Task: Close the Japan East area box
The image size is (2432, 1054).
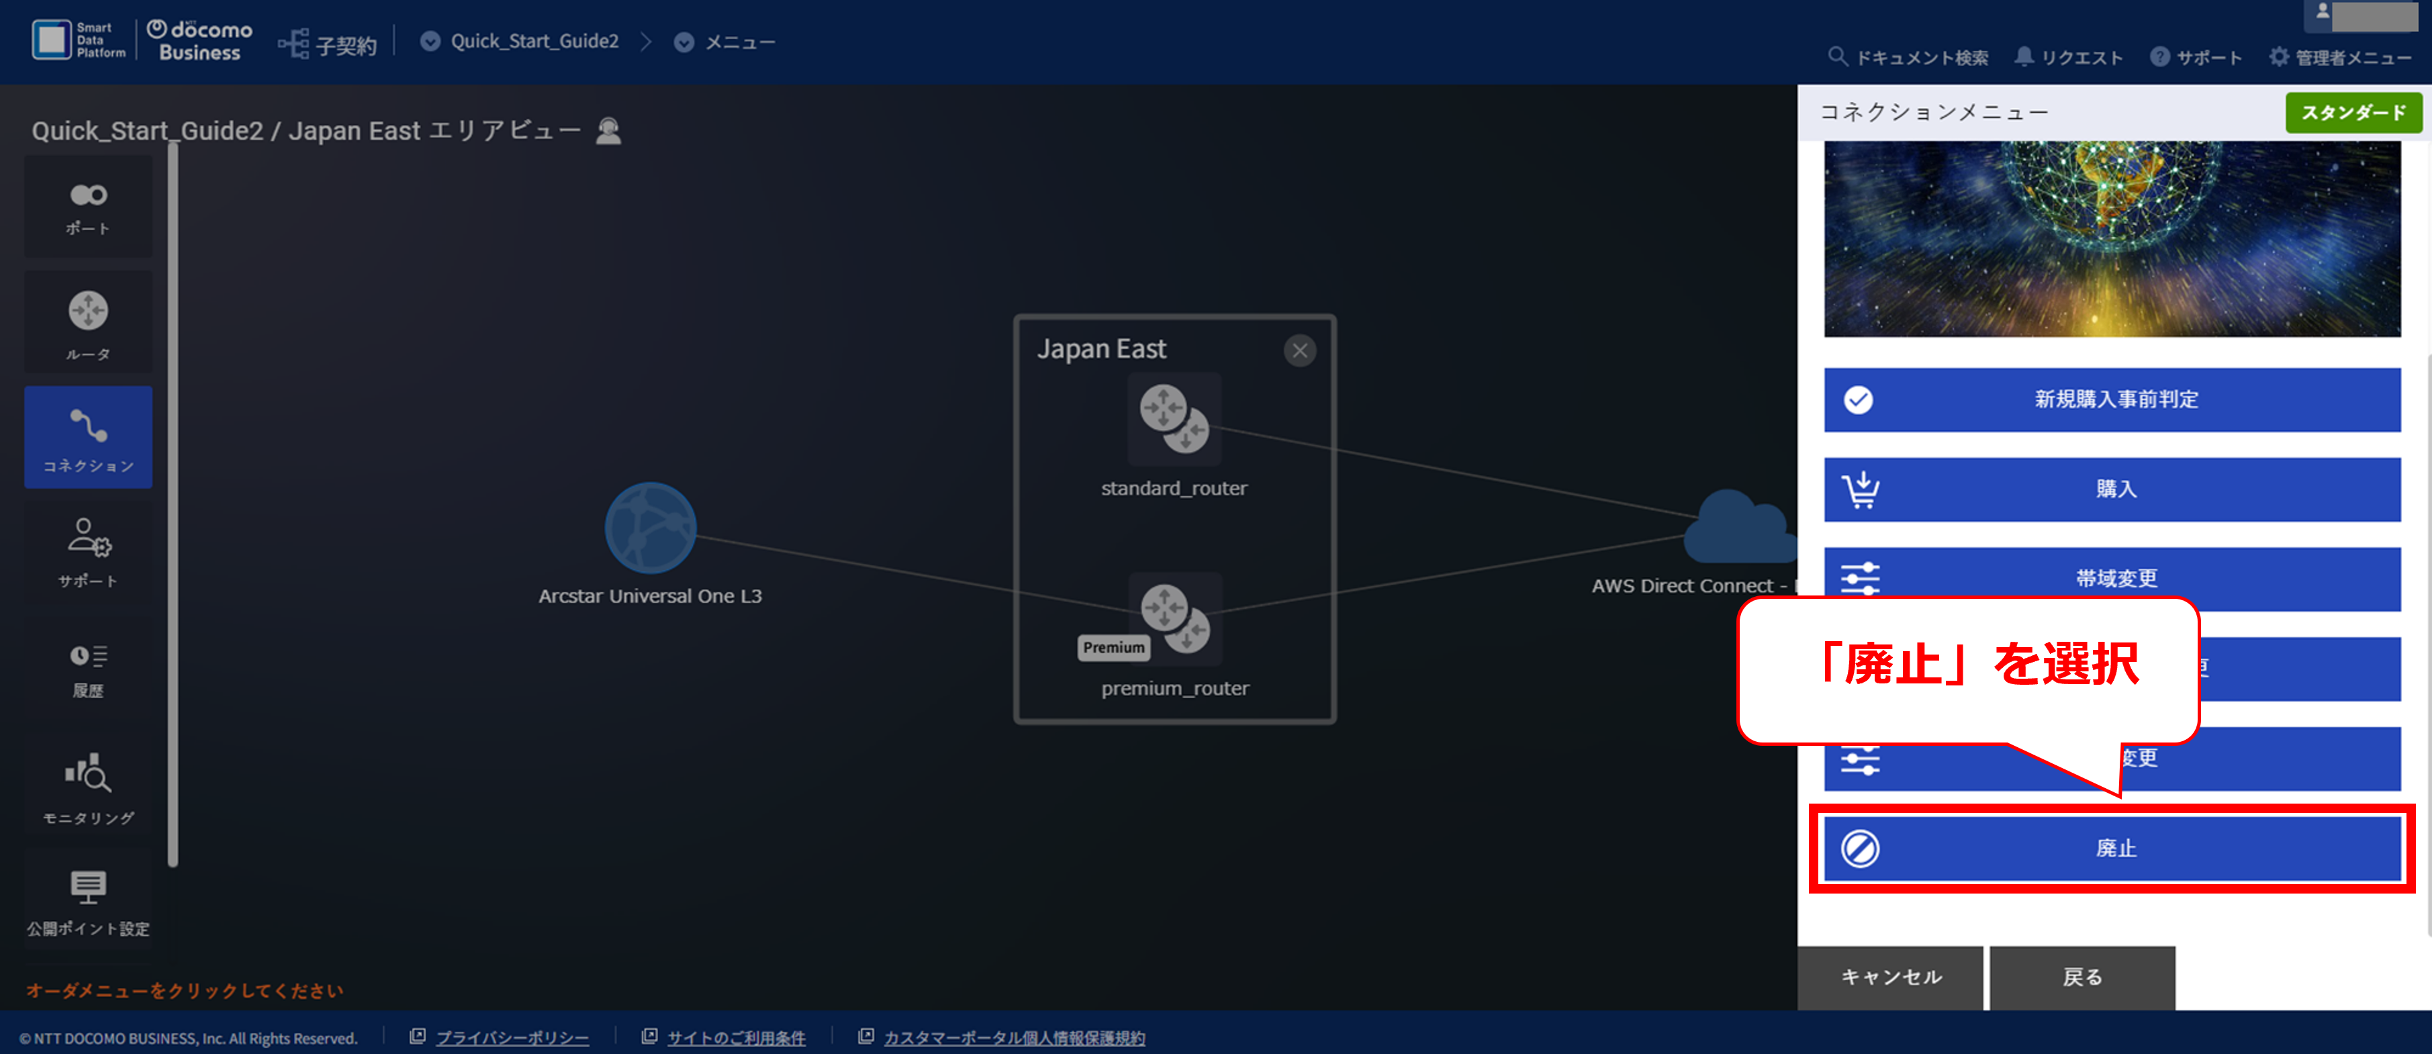Action: coord(1300,351)
